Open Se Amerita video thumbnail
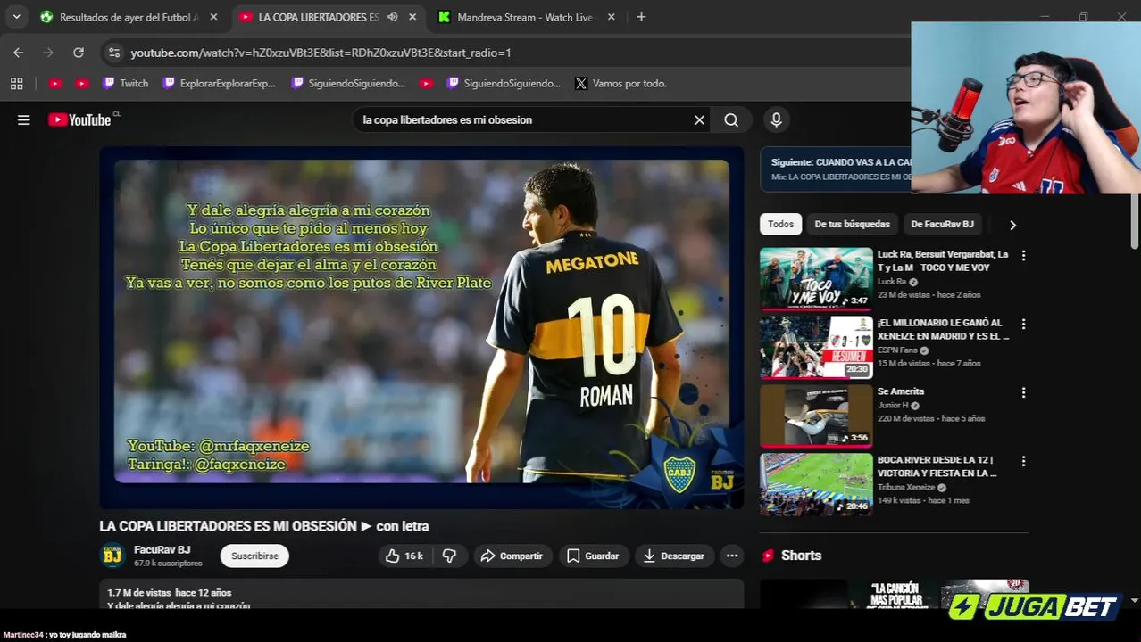 (x=816, y=416)
